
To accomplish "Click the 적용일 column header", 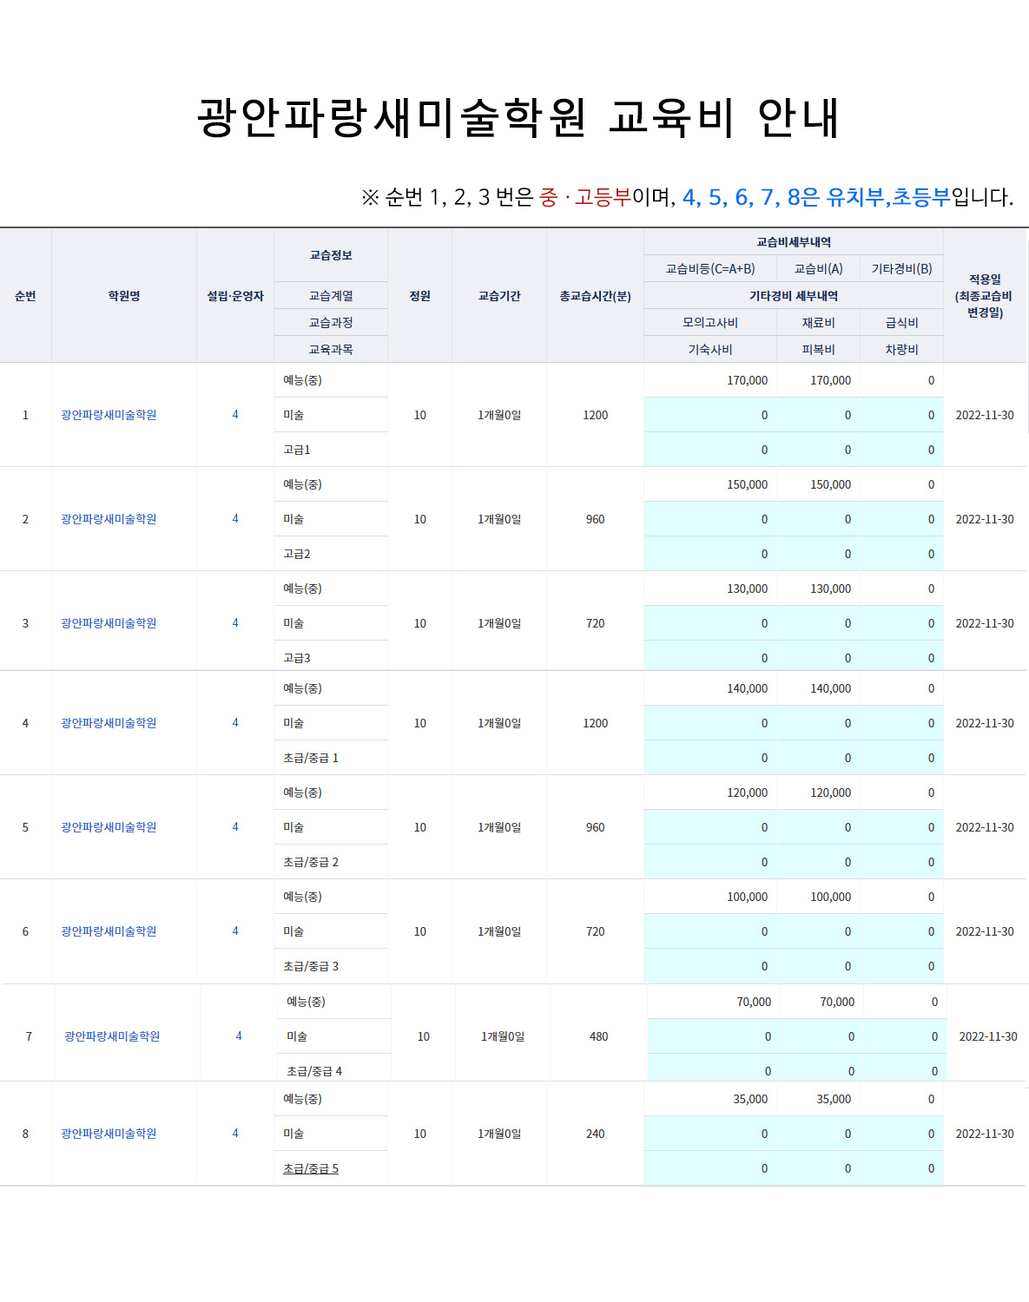I will tap(985, 296).
